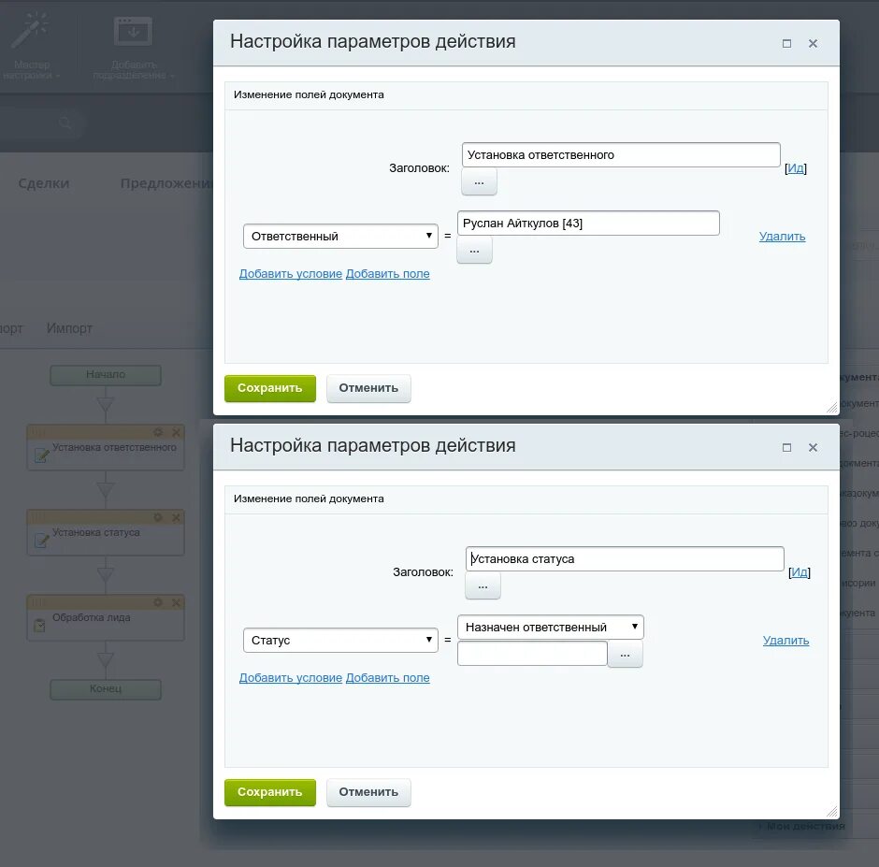Click the Установка ответственного title input
Image resolution: width=879 pixels, height=867 pixels.
[621, 154]
